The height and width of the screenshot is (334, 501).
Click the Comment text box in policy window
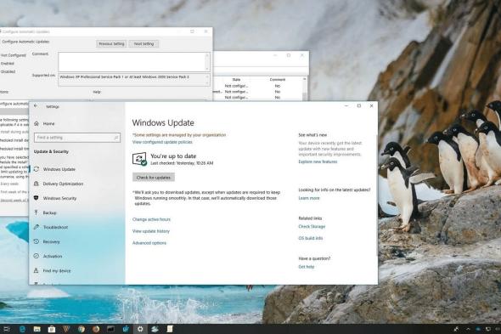pos(132,62)
